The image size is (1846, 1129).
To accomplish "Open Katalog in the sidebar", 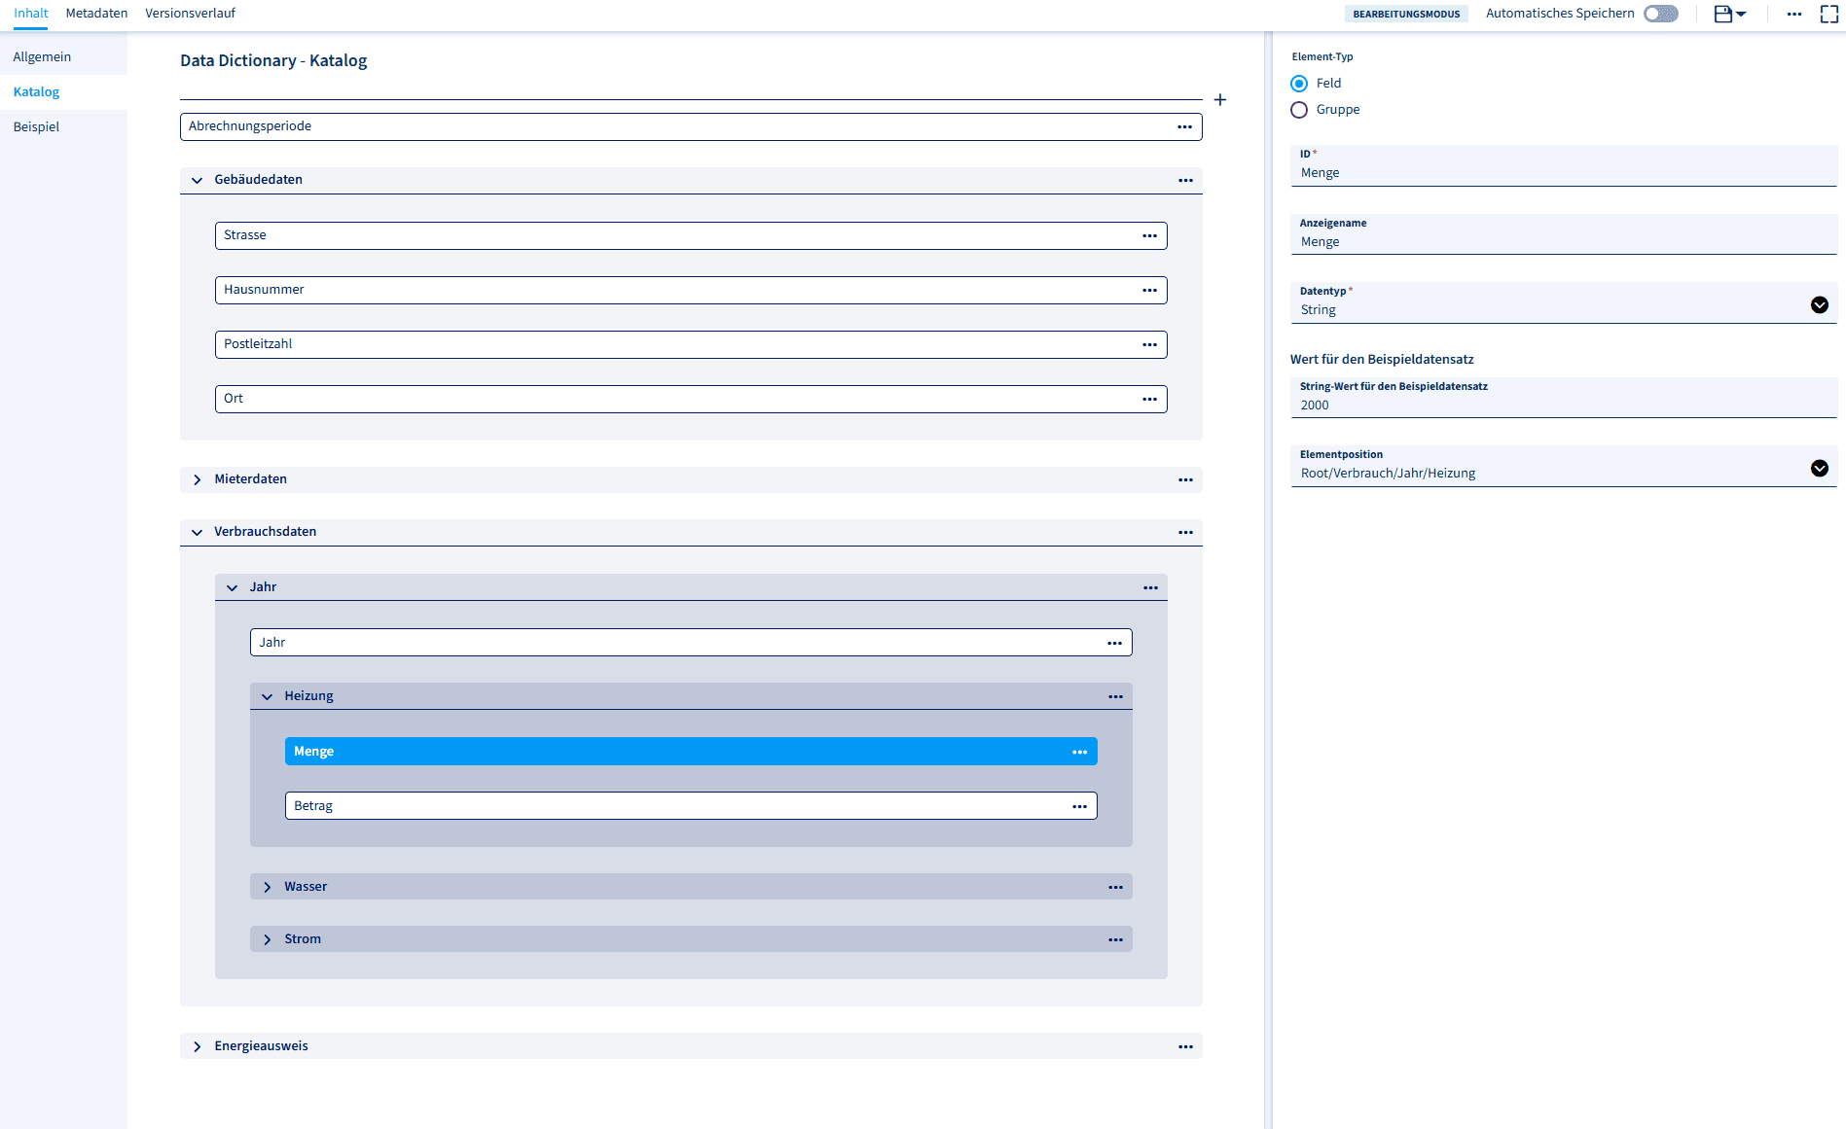I will pyautogui.click(x=63, y=92).
